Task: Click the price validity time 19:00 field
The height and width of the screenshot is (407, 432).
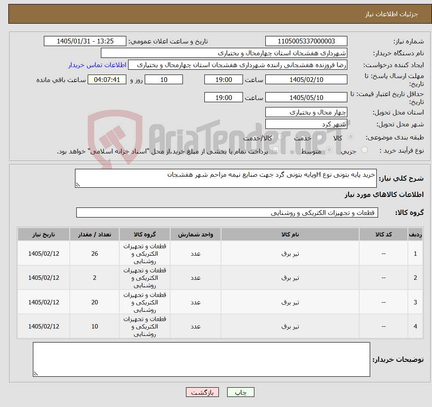Action: click(223, 97)
